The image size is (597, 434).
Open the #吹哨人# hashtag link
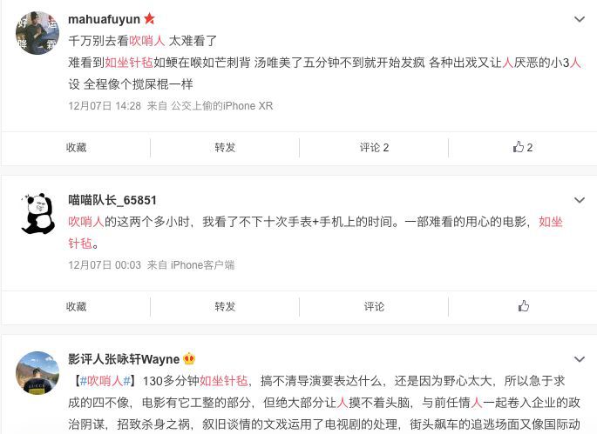pos(105,380)
